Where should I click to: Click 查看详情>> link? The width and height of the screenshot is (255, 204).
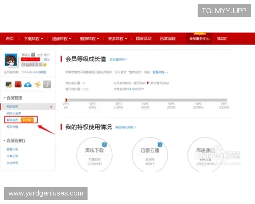(x=160, y=72)
